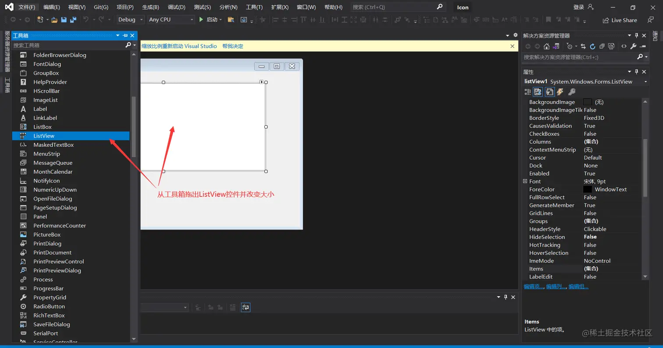Open the Start button dropdown arrow
The height and width of the screenshot is (348, 663).
click(221, 20)
